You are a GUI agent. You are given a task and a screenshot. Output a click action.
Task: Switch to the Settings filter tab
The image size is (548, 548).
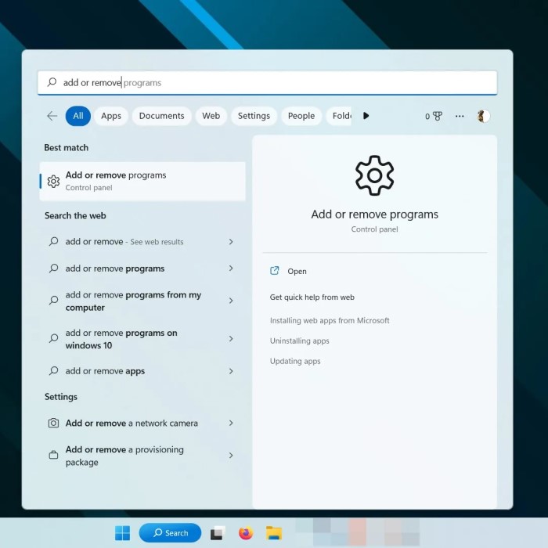[x=254, y=116]
